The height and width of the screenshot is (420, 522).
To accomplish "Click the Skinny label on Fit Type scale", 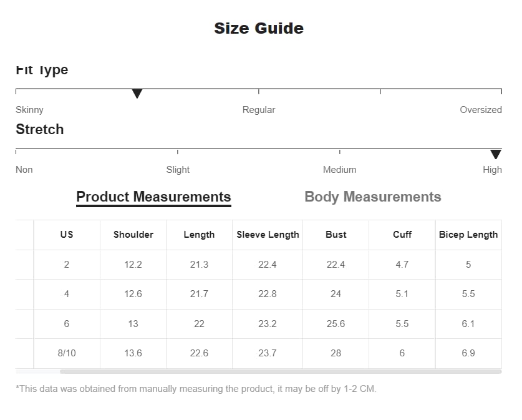I will click(29, 110).
